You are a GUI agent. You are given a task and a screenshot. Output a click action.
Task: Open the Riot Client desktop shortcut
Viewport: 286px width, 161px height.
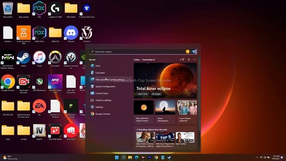[71, 132]
